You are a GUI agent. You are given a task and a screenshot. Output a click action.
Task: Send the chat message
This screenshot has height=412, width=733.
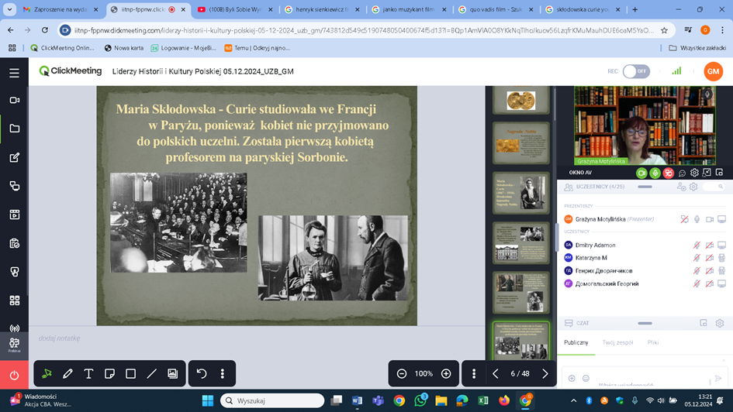pyautogui.click(x=718, y=379)
